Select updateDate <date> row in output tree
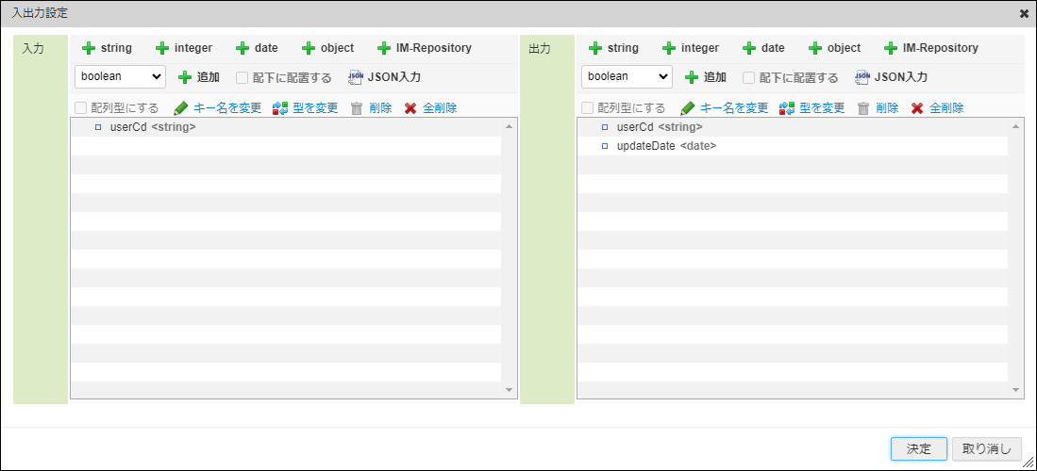Image resolution: width=1037 pixels, height=471 pixels. click(x=793, y=146)
